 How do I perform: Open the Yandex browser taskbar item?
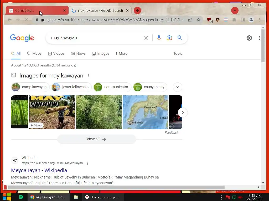pos(103,197)
